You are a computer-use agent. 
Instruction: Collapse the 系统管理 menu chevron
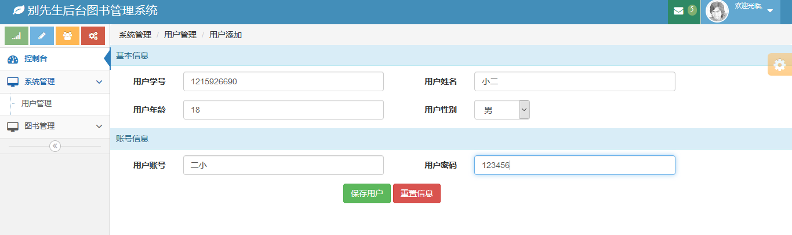tap(99, 82)
